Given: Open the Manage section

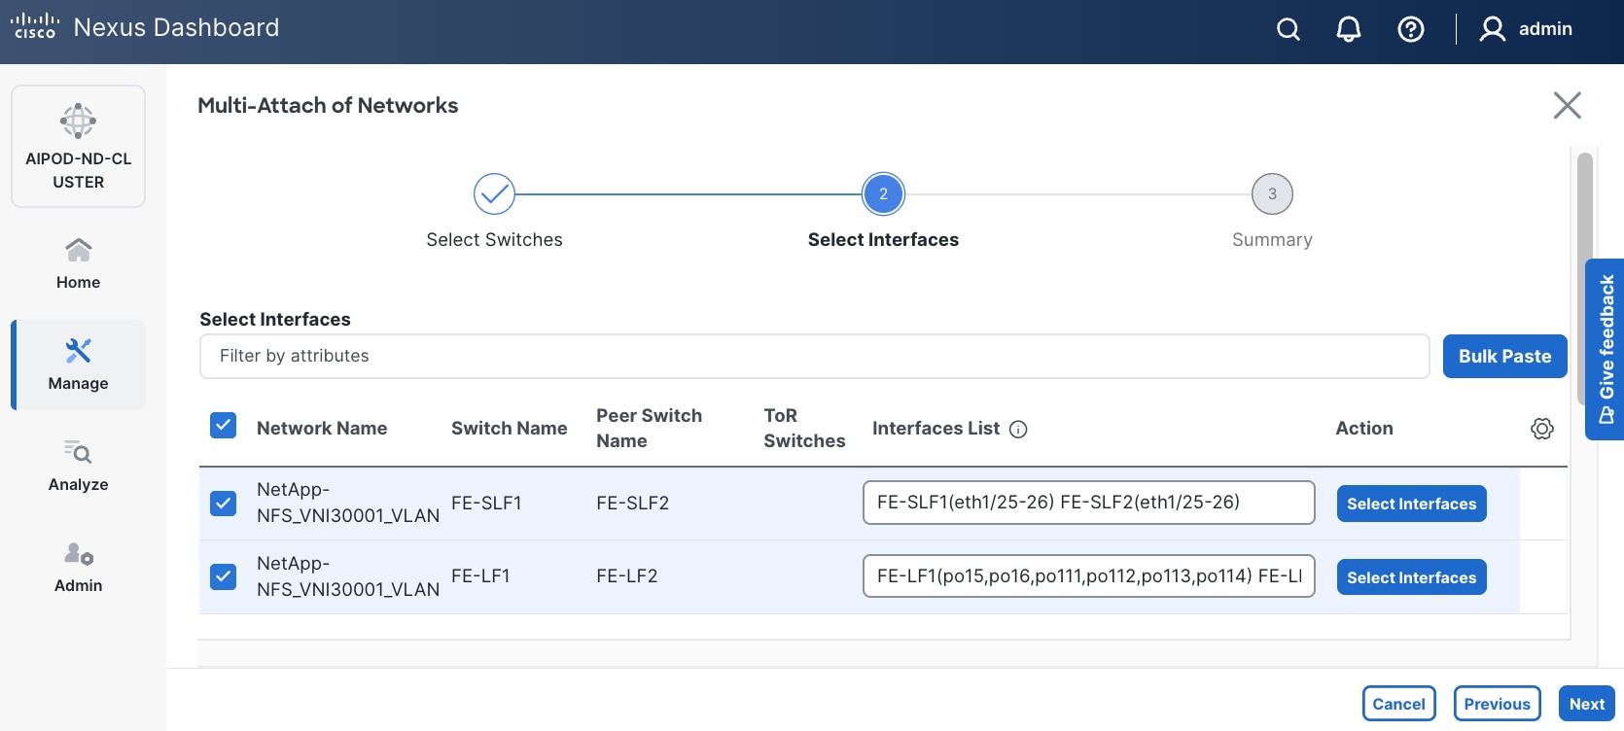Looking at the screenshot, I should [78, 365].
